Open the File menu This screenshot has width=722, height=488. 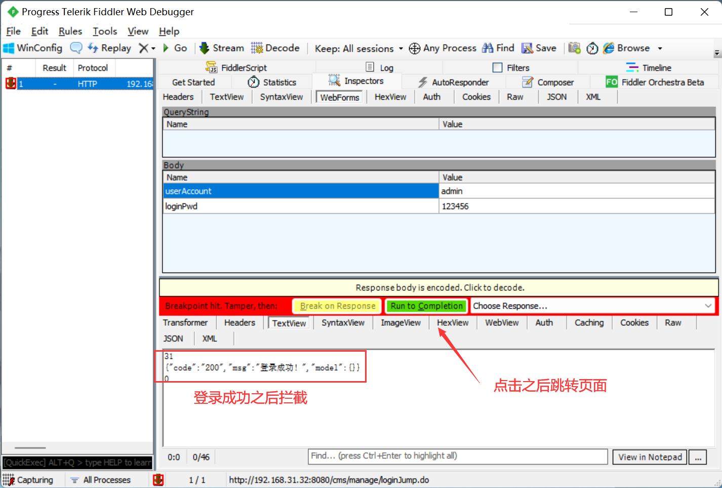tap(13, 31)
